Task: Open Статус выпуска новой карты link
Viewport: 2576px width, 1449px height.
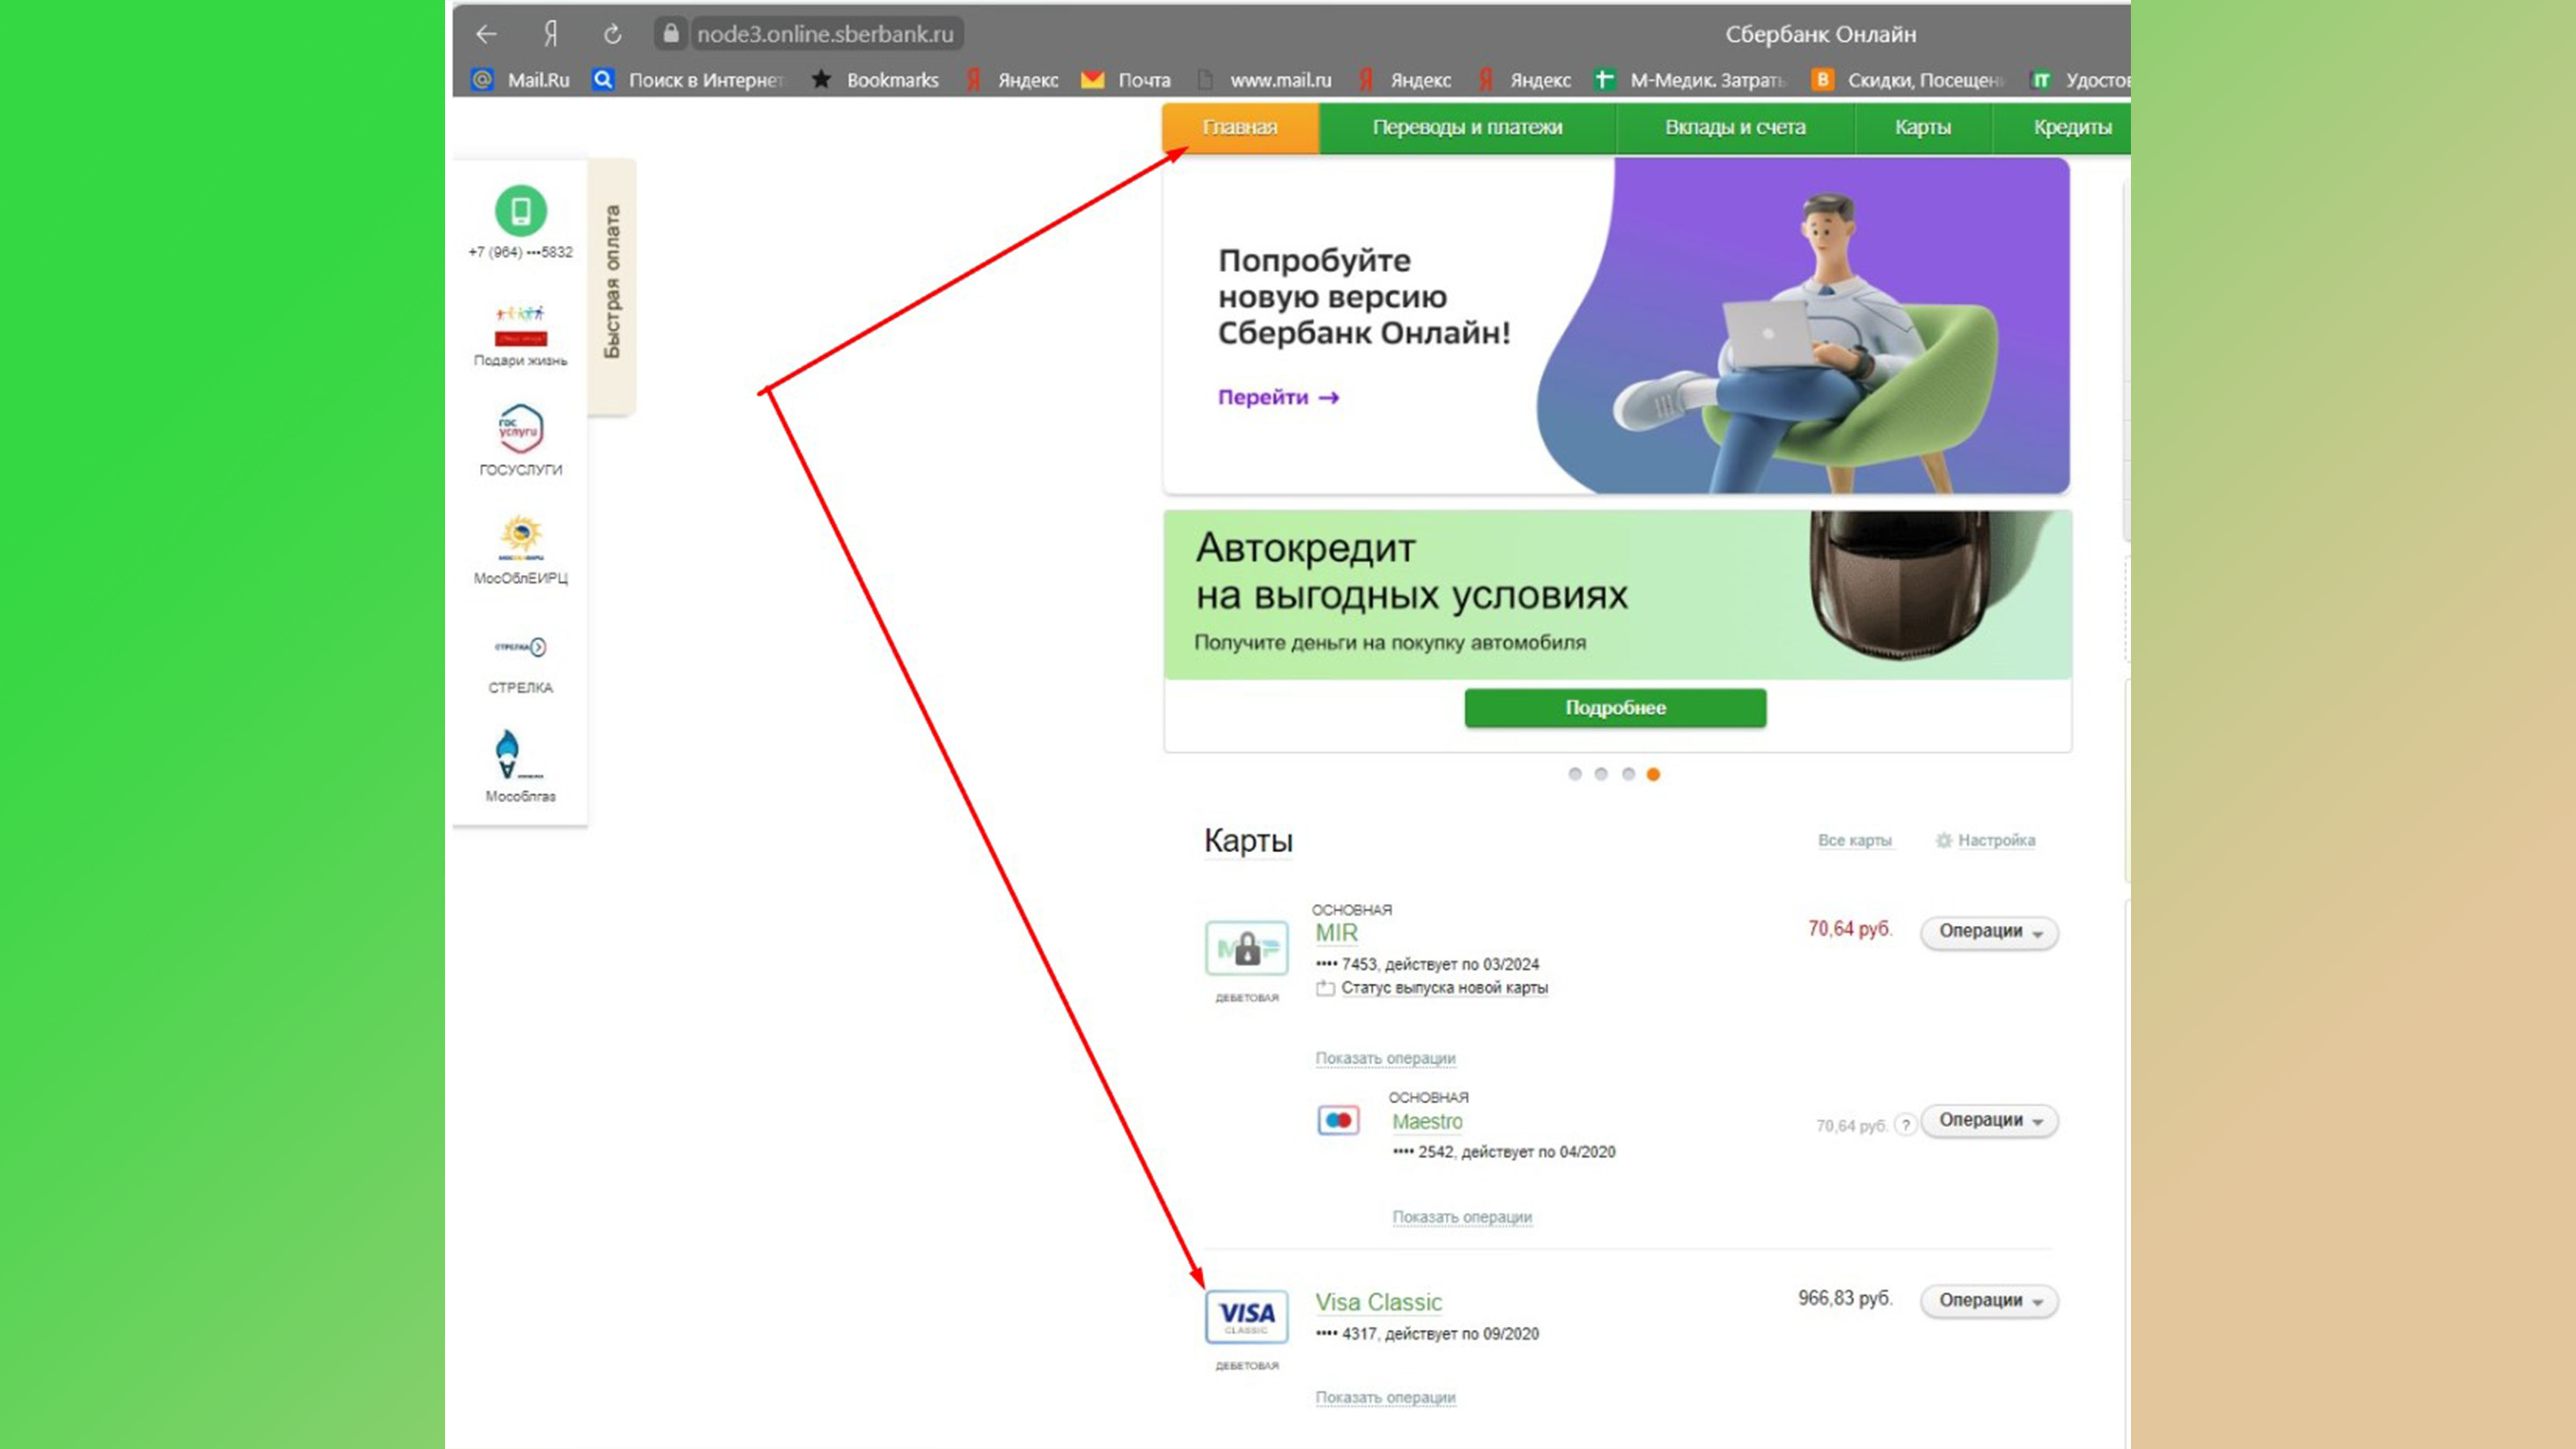Action: 1444,988
